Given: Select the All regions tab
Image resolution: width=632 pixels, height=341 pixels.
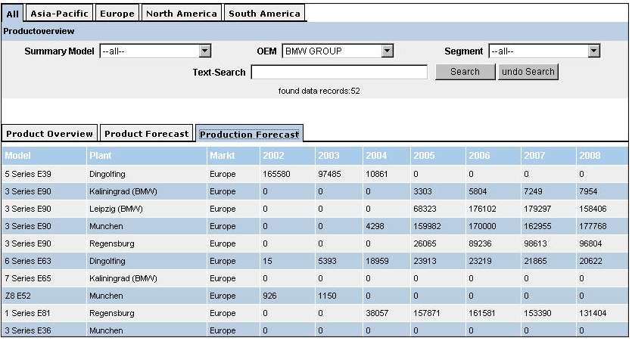Looking at the screenshot, I should pyautogui.click(x=13, y=13).
